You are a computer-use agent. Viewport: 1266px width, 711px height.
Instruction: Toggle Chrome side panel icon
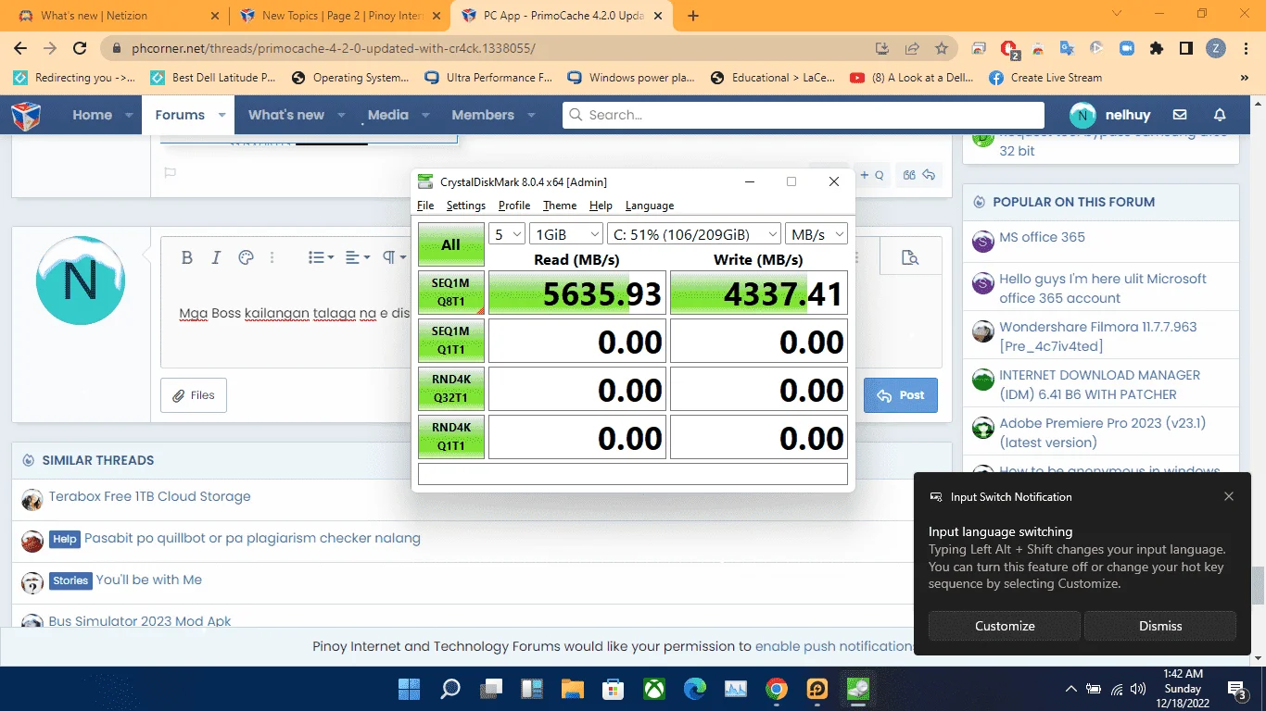(1185, 48)
